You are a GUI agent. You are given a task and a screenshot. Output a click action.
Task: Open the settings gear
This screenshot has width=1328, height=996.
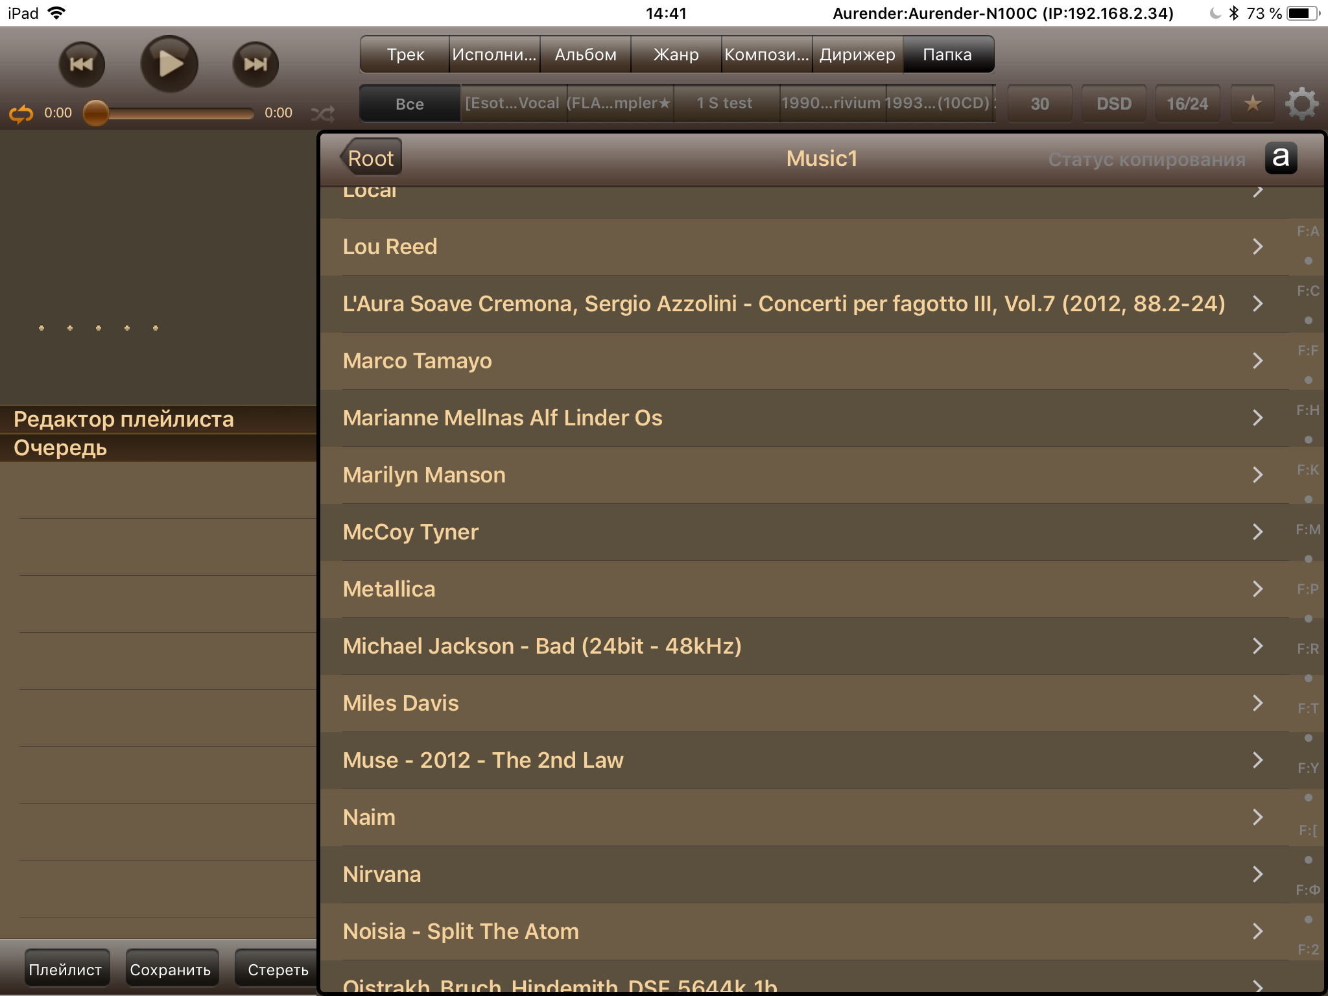point(1301,104)
